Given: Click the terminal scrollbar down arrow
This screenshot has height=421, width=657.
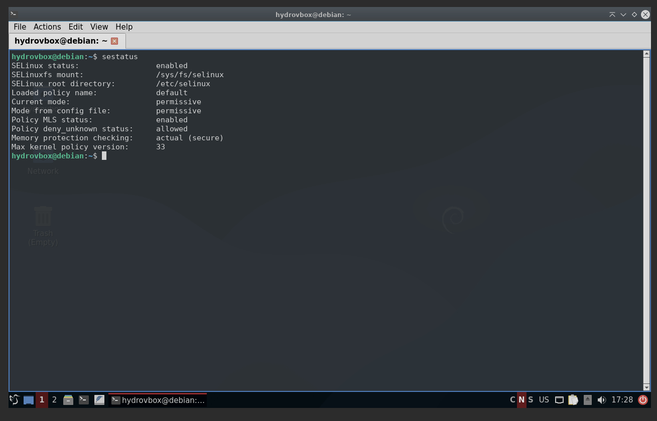Looking at the screenshot, I should pos(646,387).
